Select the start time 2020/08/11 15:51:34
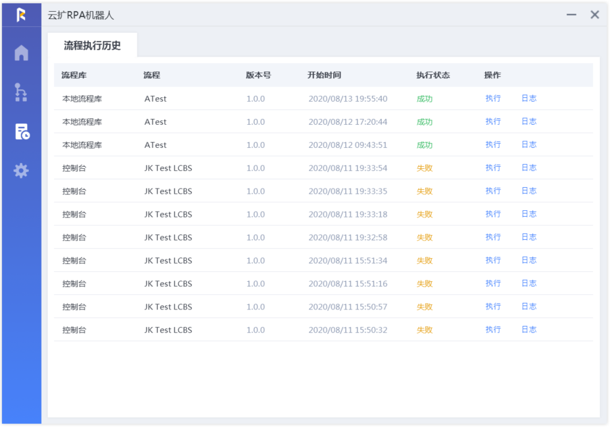Image resolution: width=612 pixels, height=427 pixels. point(348,261)
